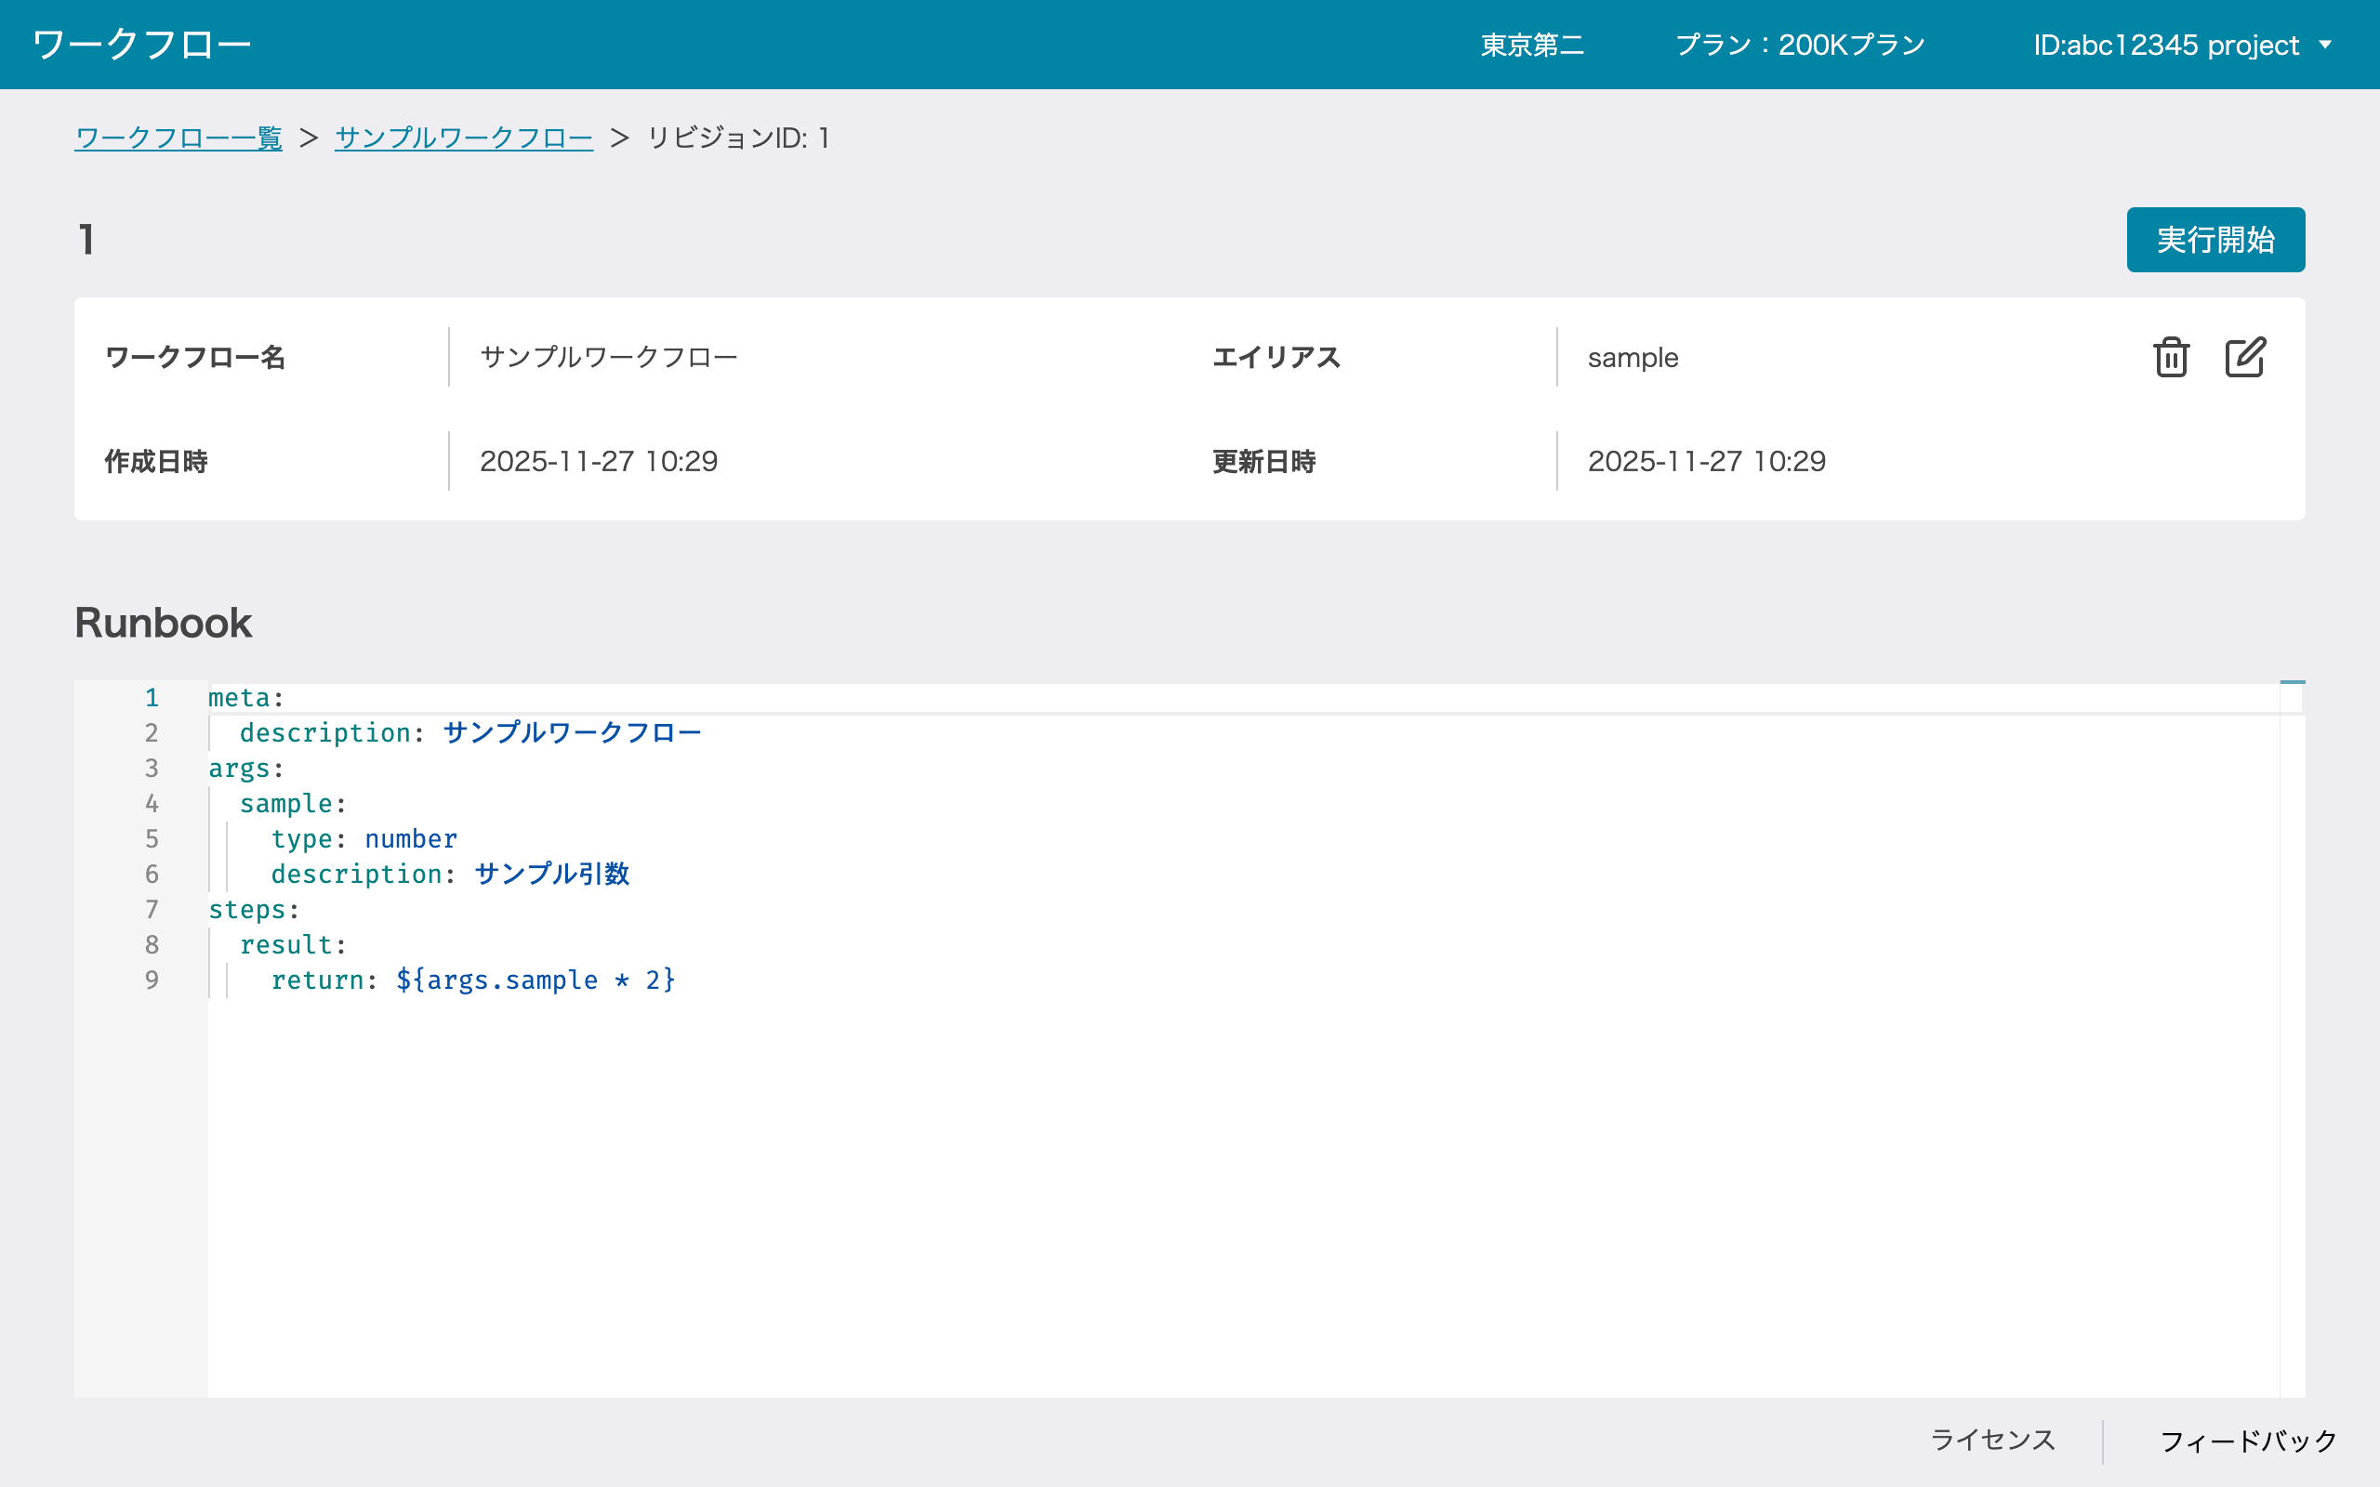Click line number 1 in editor gutter
The width and height of the screenshot is (2380, 1487).
pyautogui.click(x=152, y=698)
